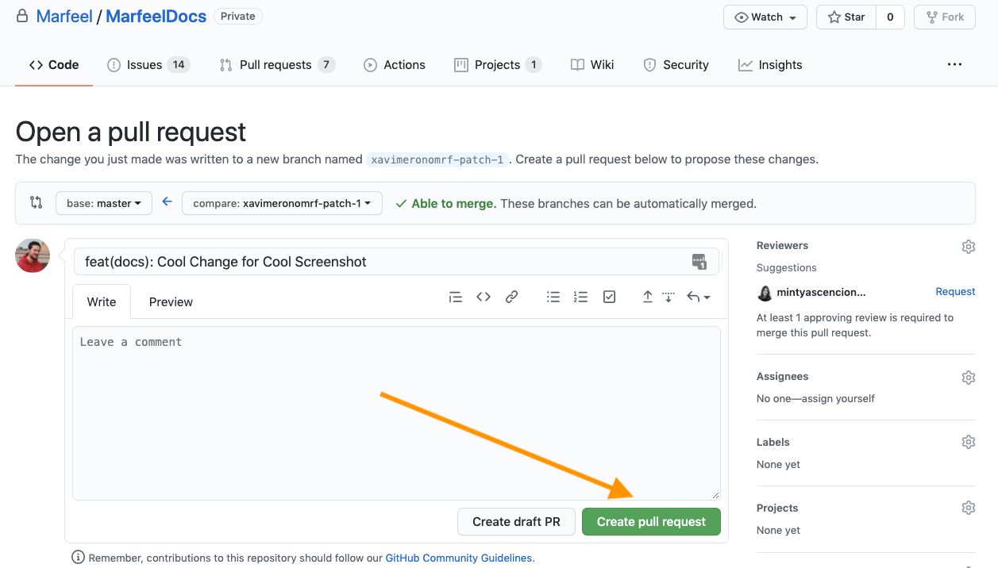Star the MarfeelDocs repository
The width and height of the screenshot is (998, 568).
(846, 17)
